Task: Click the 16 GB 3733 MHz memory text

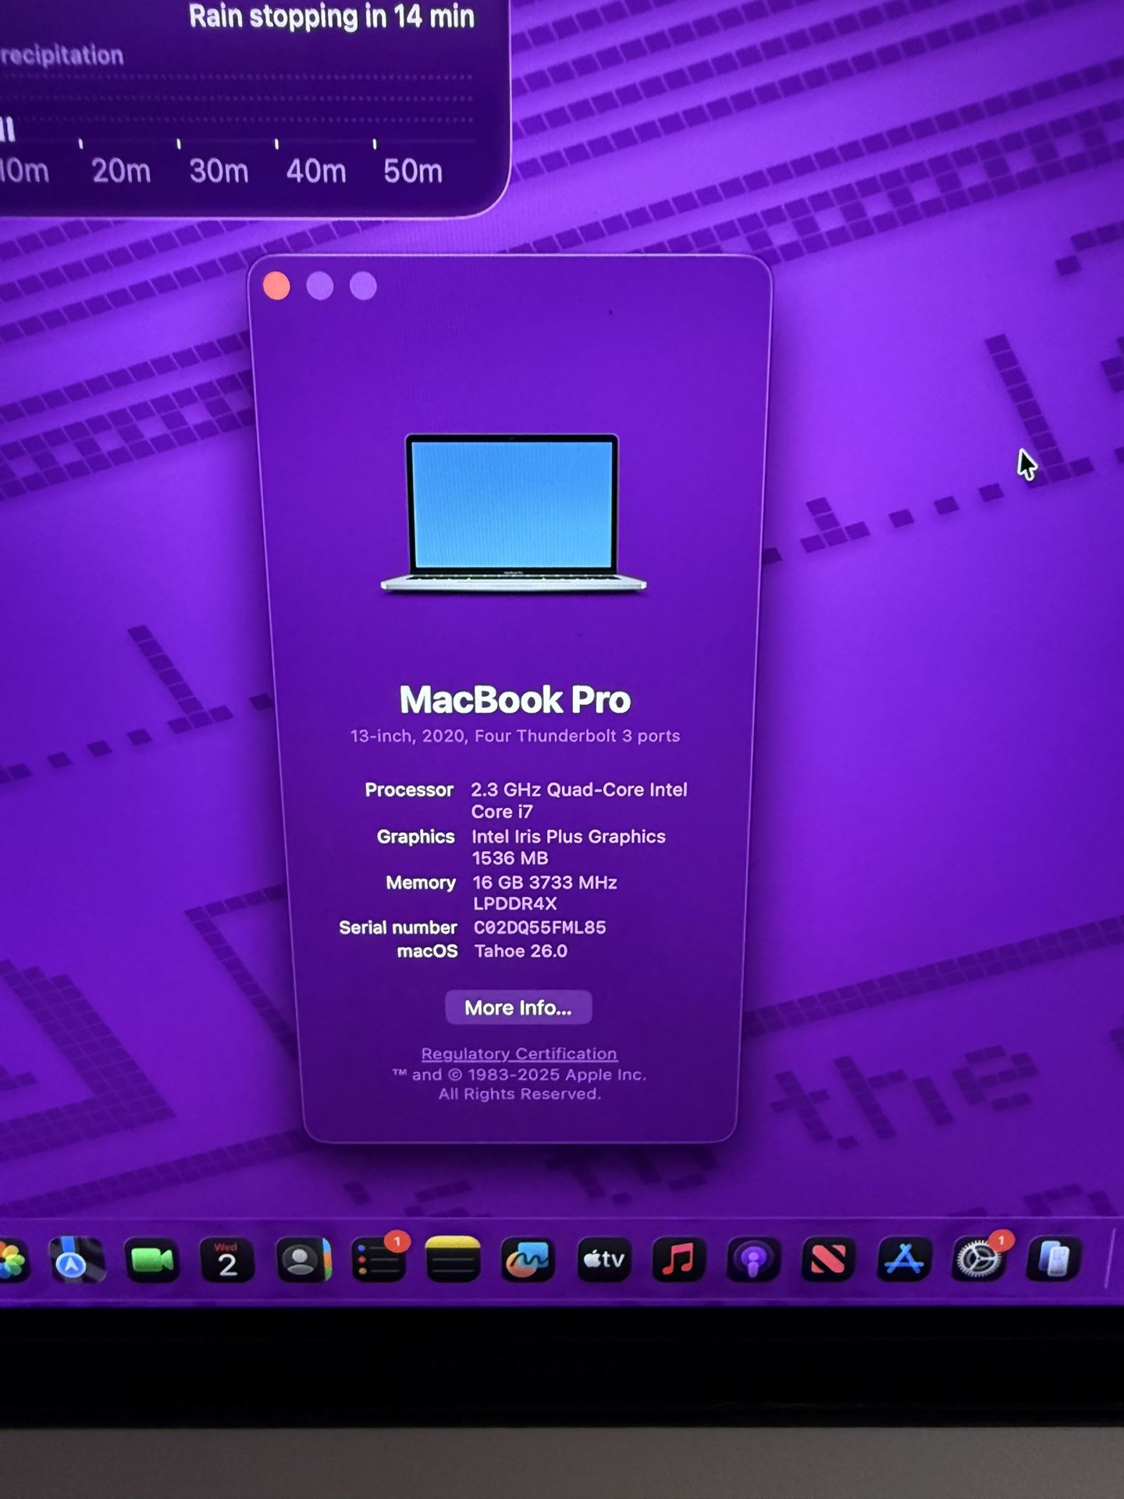Action: tap(545, 892)
